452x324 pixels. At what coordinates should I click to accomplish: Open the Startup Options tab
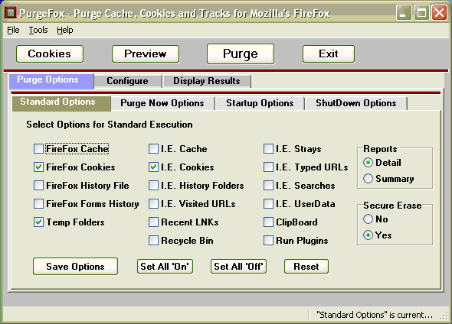point(260,103)
